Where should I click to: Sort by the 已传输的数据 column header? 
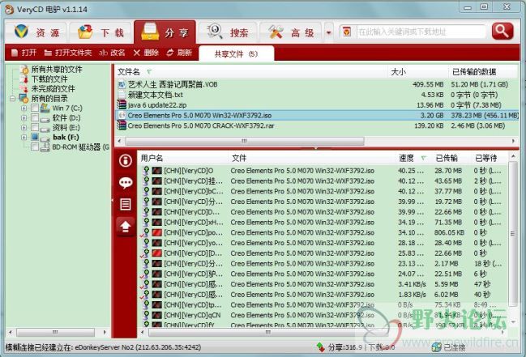[x=483, y=72]
